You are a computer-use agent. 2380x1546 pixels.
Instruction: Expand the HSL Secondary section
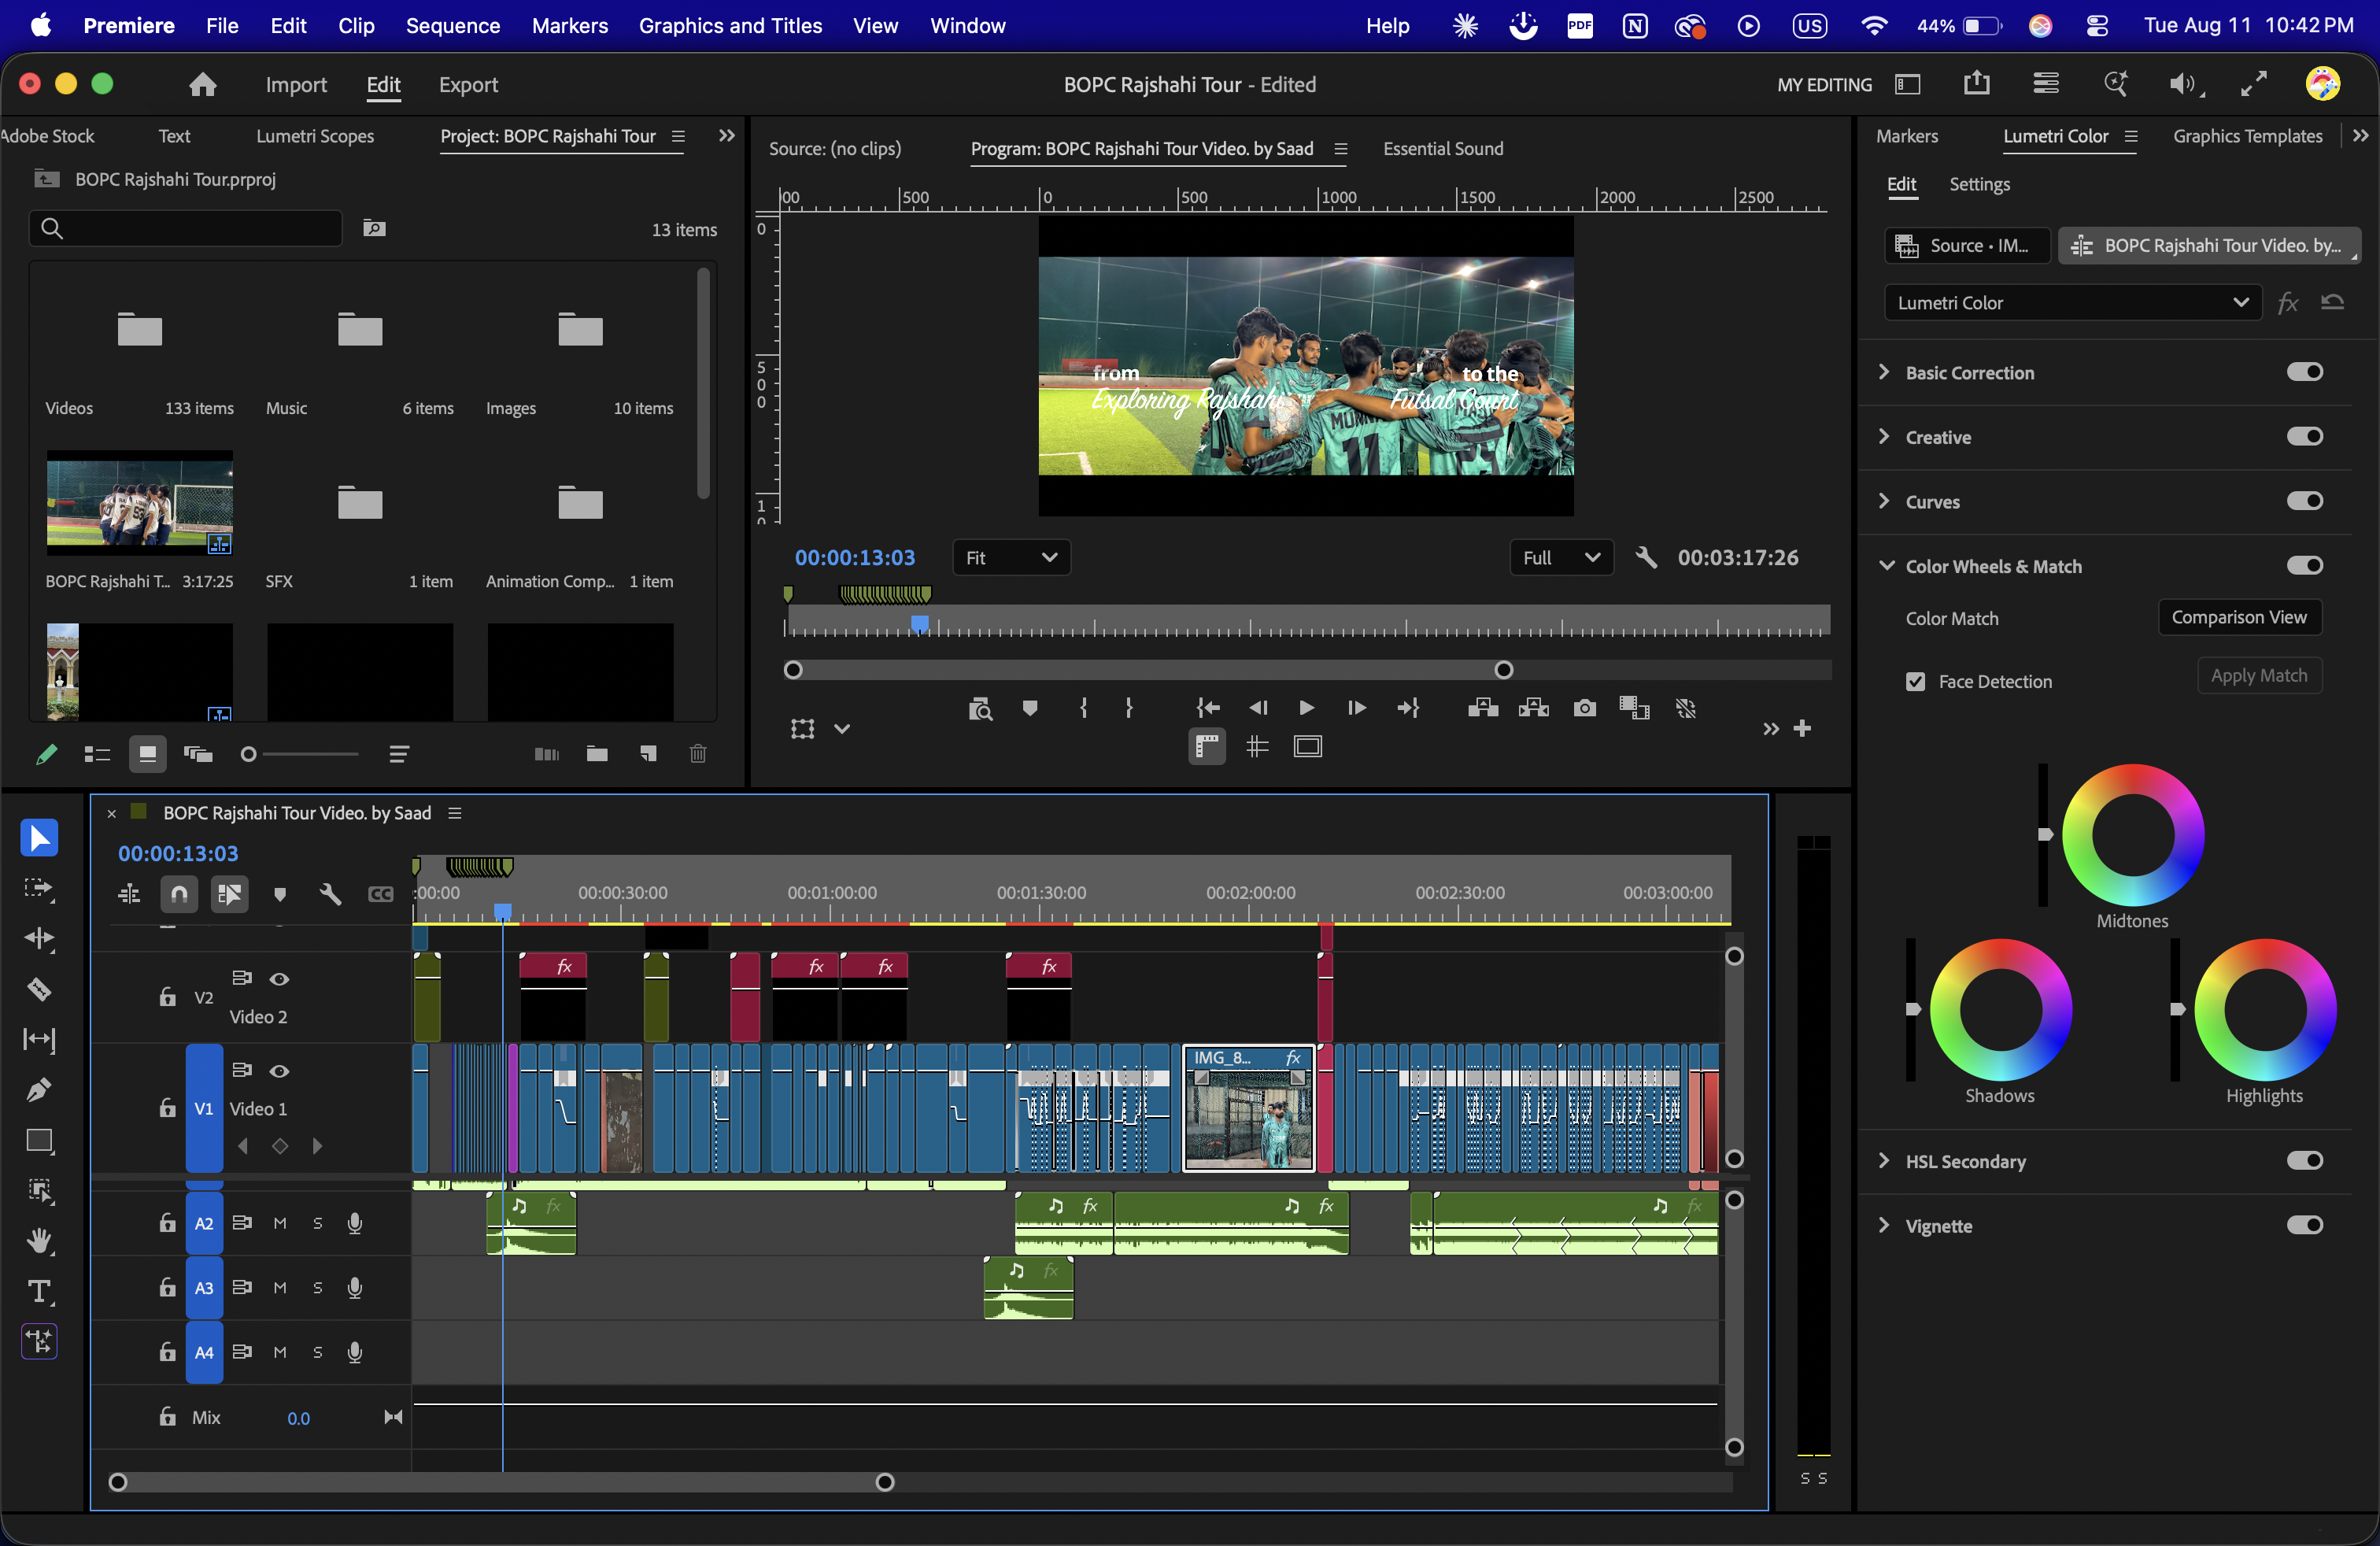coord(1884,1160)
